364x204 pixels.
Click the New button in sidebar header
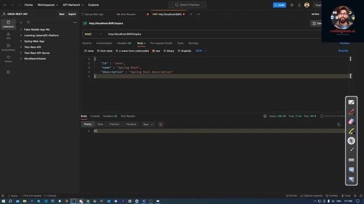61,14
